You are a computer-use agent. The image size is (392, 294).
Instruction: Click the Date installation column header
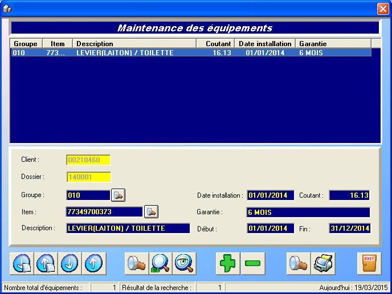point(264,44)
